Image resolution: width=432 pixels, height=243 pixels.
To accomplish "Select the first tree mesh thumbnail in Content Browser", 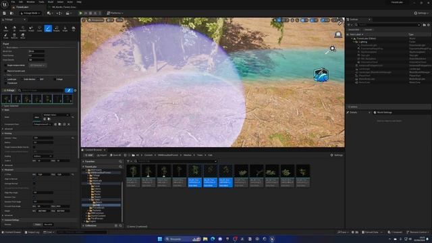I will pyautogui.click(x=133, y=175).
